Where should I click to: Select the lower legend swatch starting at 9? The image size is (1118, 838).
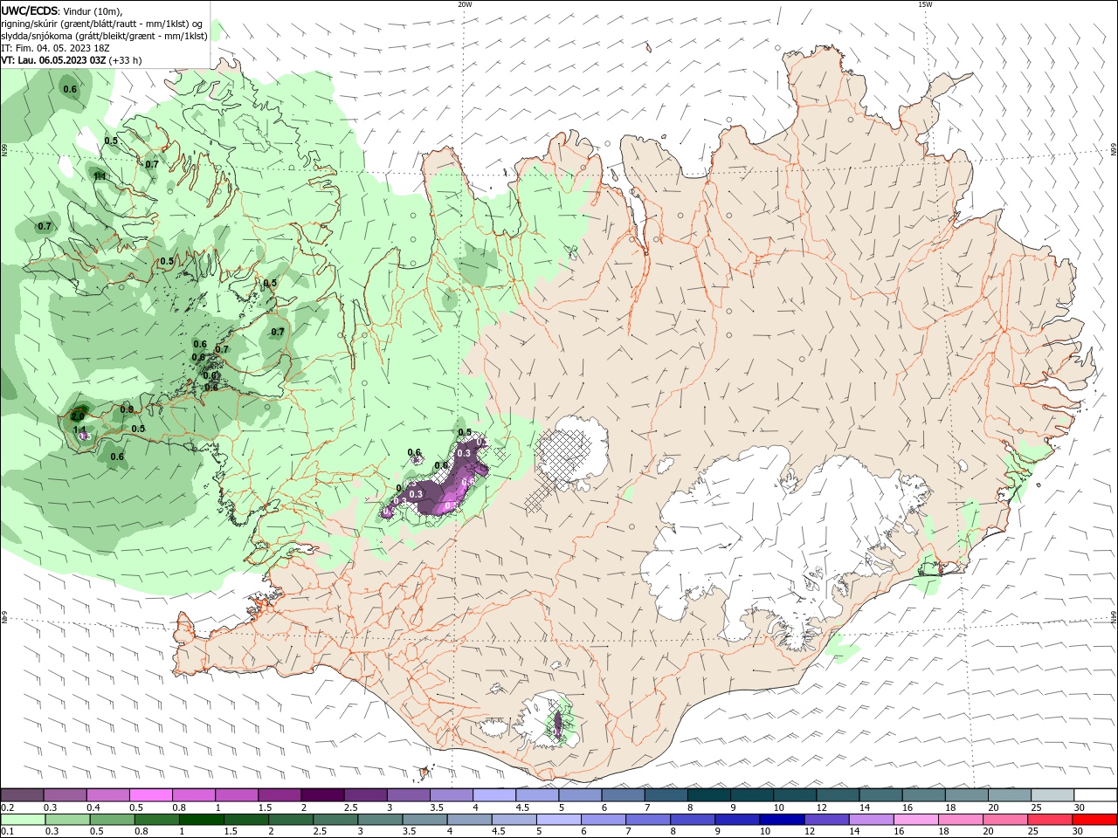click(737, 820)
